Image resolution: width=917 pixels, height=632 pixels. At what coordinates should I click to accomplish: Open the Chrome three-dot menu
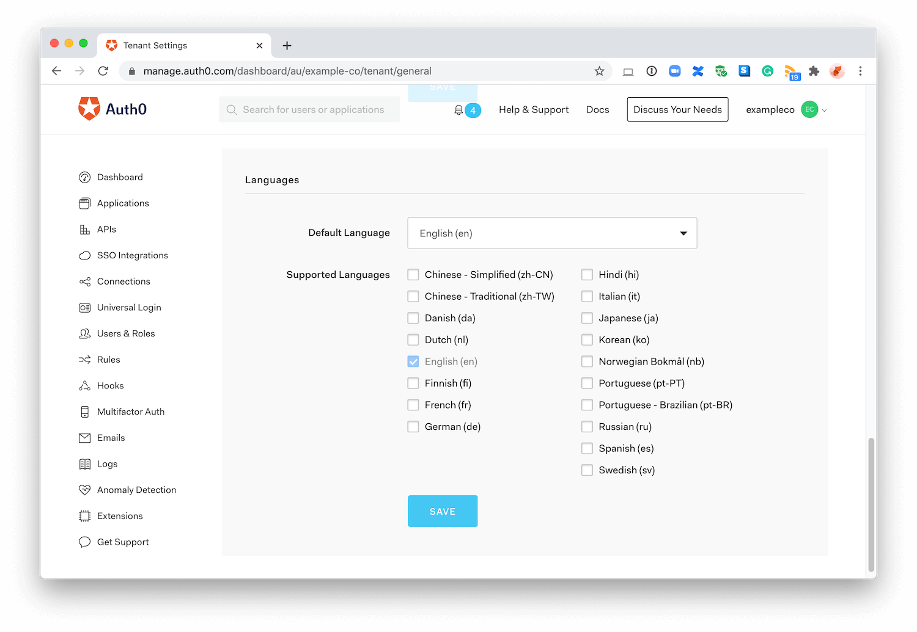click(860, 71)
